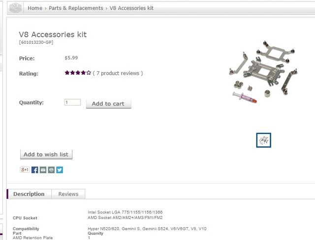Click the Add to cart button
This screenshot has height=240, width=315.
click(108, 104)
